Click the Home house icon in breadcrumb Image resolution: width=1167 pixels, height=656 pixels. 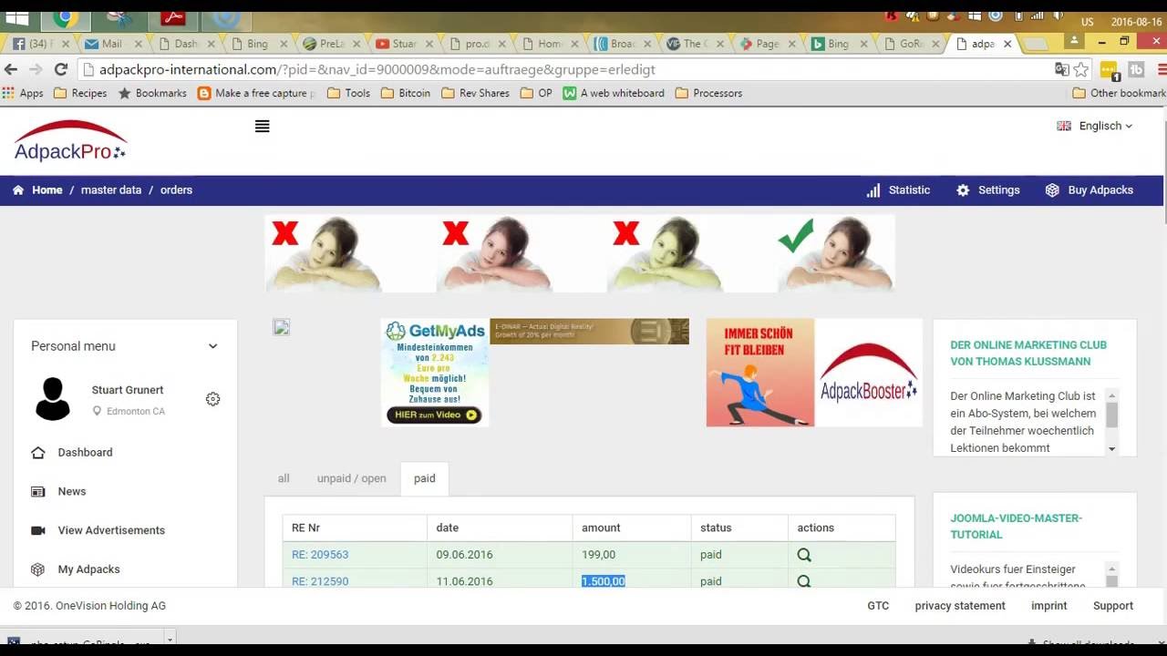pyautogui.click(x=18, y=190)
